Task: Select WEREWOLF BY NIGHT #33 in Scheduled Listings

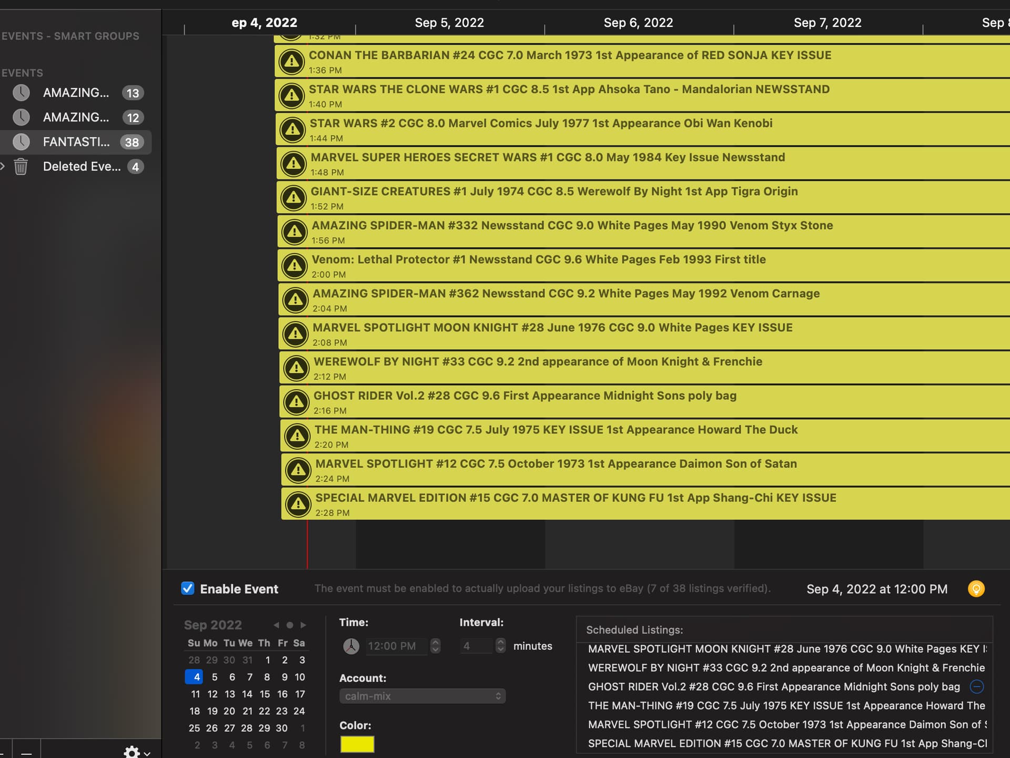Action: click(x=786, y=668)
